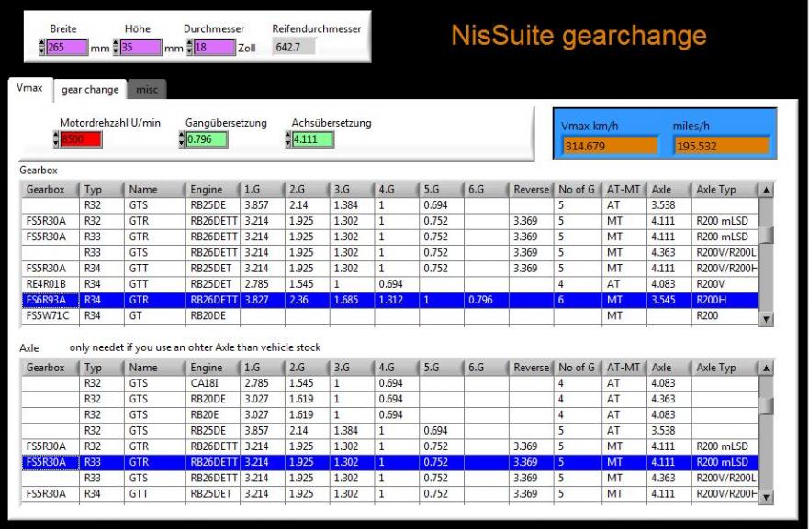Switch to the gear change tab
This screenshot has height=529, width=809.
(x=90, y=89)
